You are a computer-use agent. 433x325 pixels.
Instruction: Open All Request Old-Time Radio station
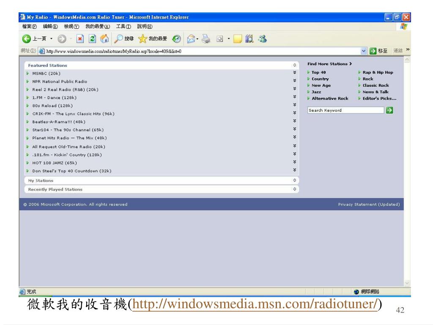(69, 147)
